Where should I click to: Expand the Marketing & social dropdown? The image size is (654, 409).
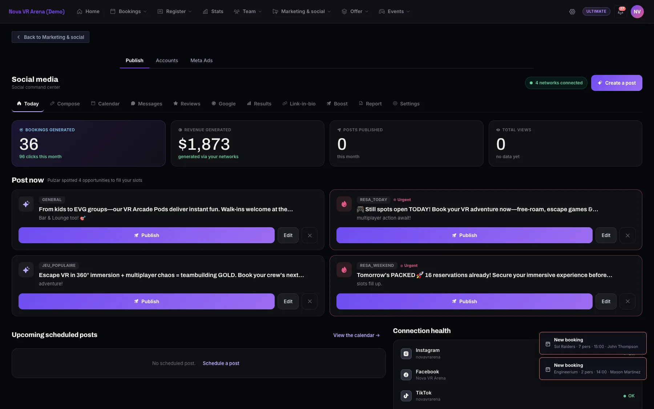[302, 12]
